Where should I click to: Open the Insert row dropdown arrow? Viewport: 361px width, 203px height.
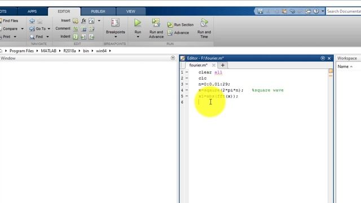(x=99, y=21)
